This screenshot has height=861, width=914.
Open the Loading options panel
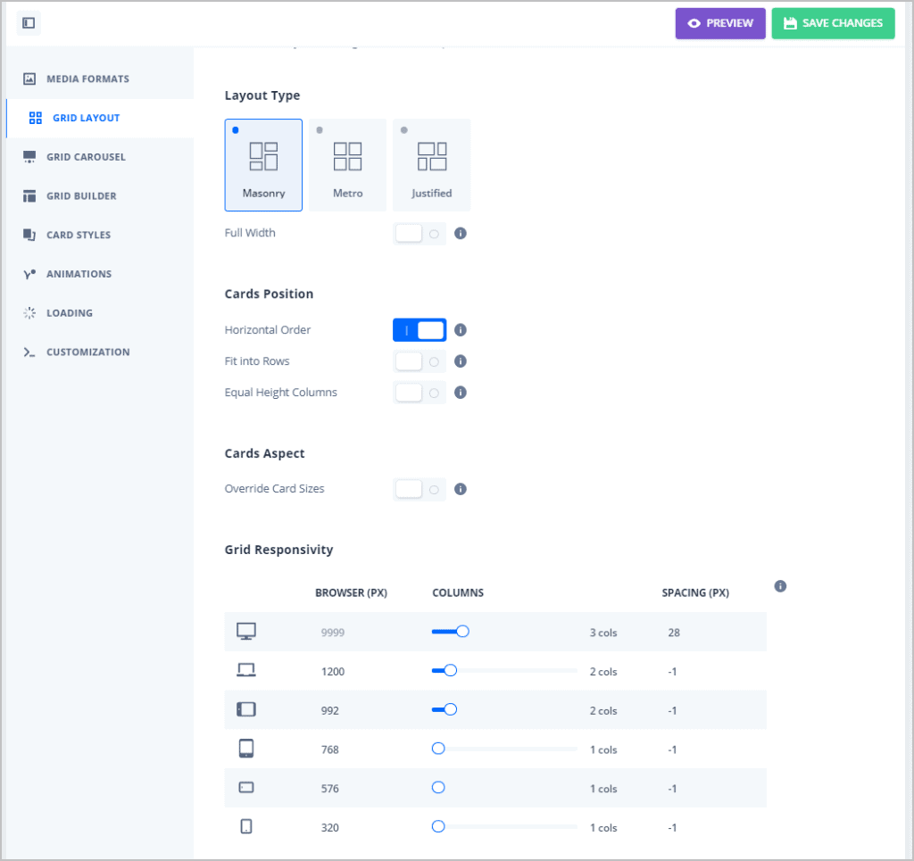point(71,312)
